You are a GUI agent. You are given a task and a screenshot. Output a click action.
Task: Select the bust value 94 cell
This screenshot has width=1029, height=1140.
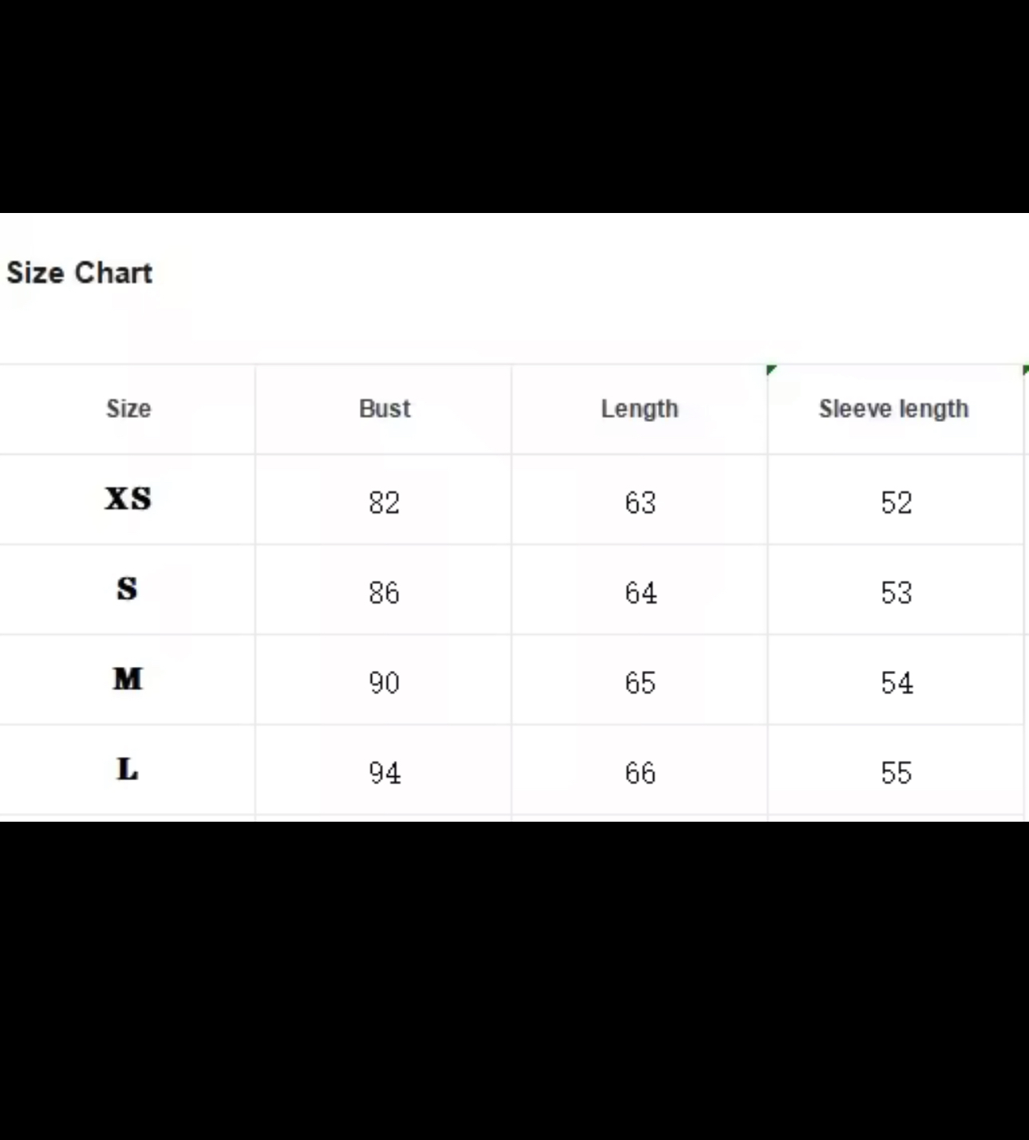tap(384, 773)
